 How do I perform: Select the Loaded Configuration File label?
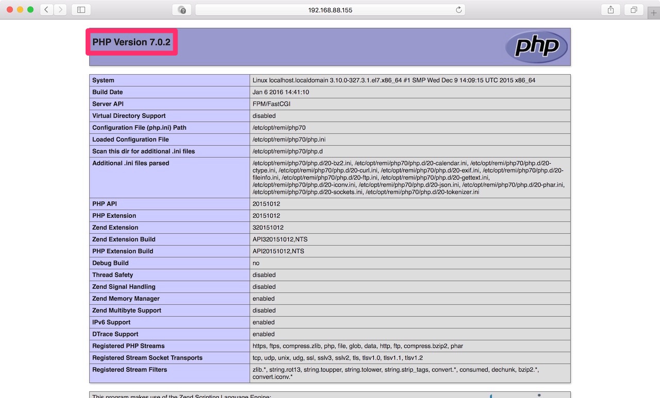pos(130,140)
